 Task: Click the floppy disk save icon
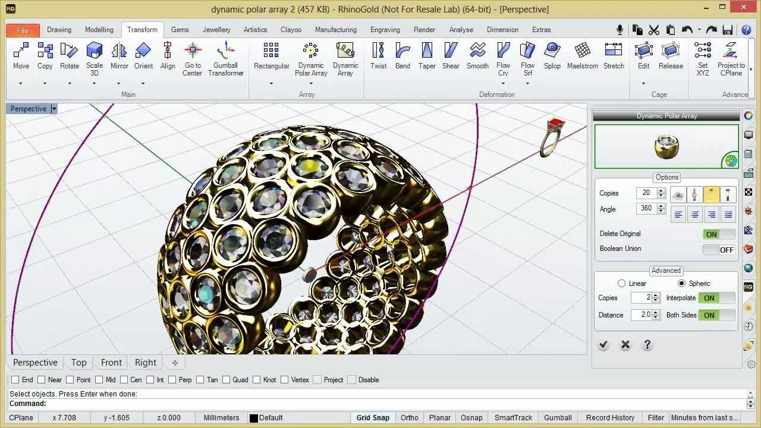point(727,30)
